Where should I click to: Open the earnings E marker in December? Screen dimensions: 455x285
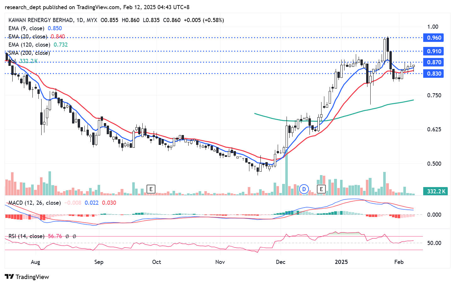point(321,189)
